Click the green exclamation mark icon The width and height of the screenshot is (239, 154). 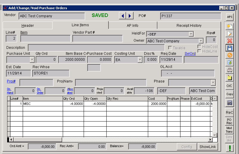(x=229, y=148)
